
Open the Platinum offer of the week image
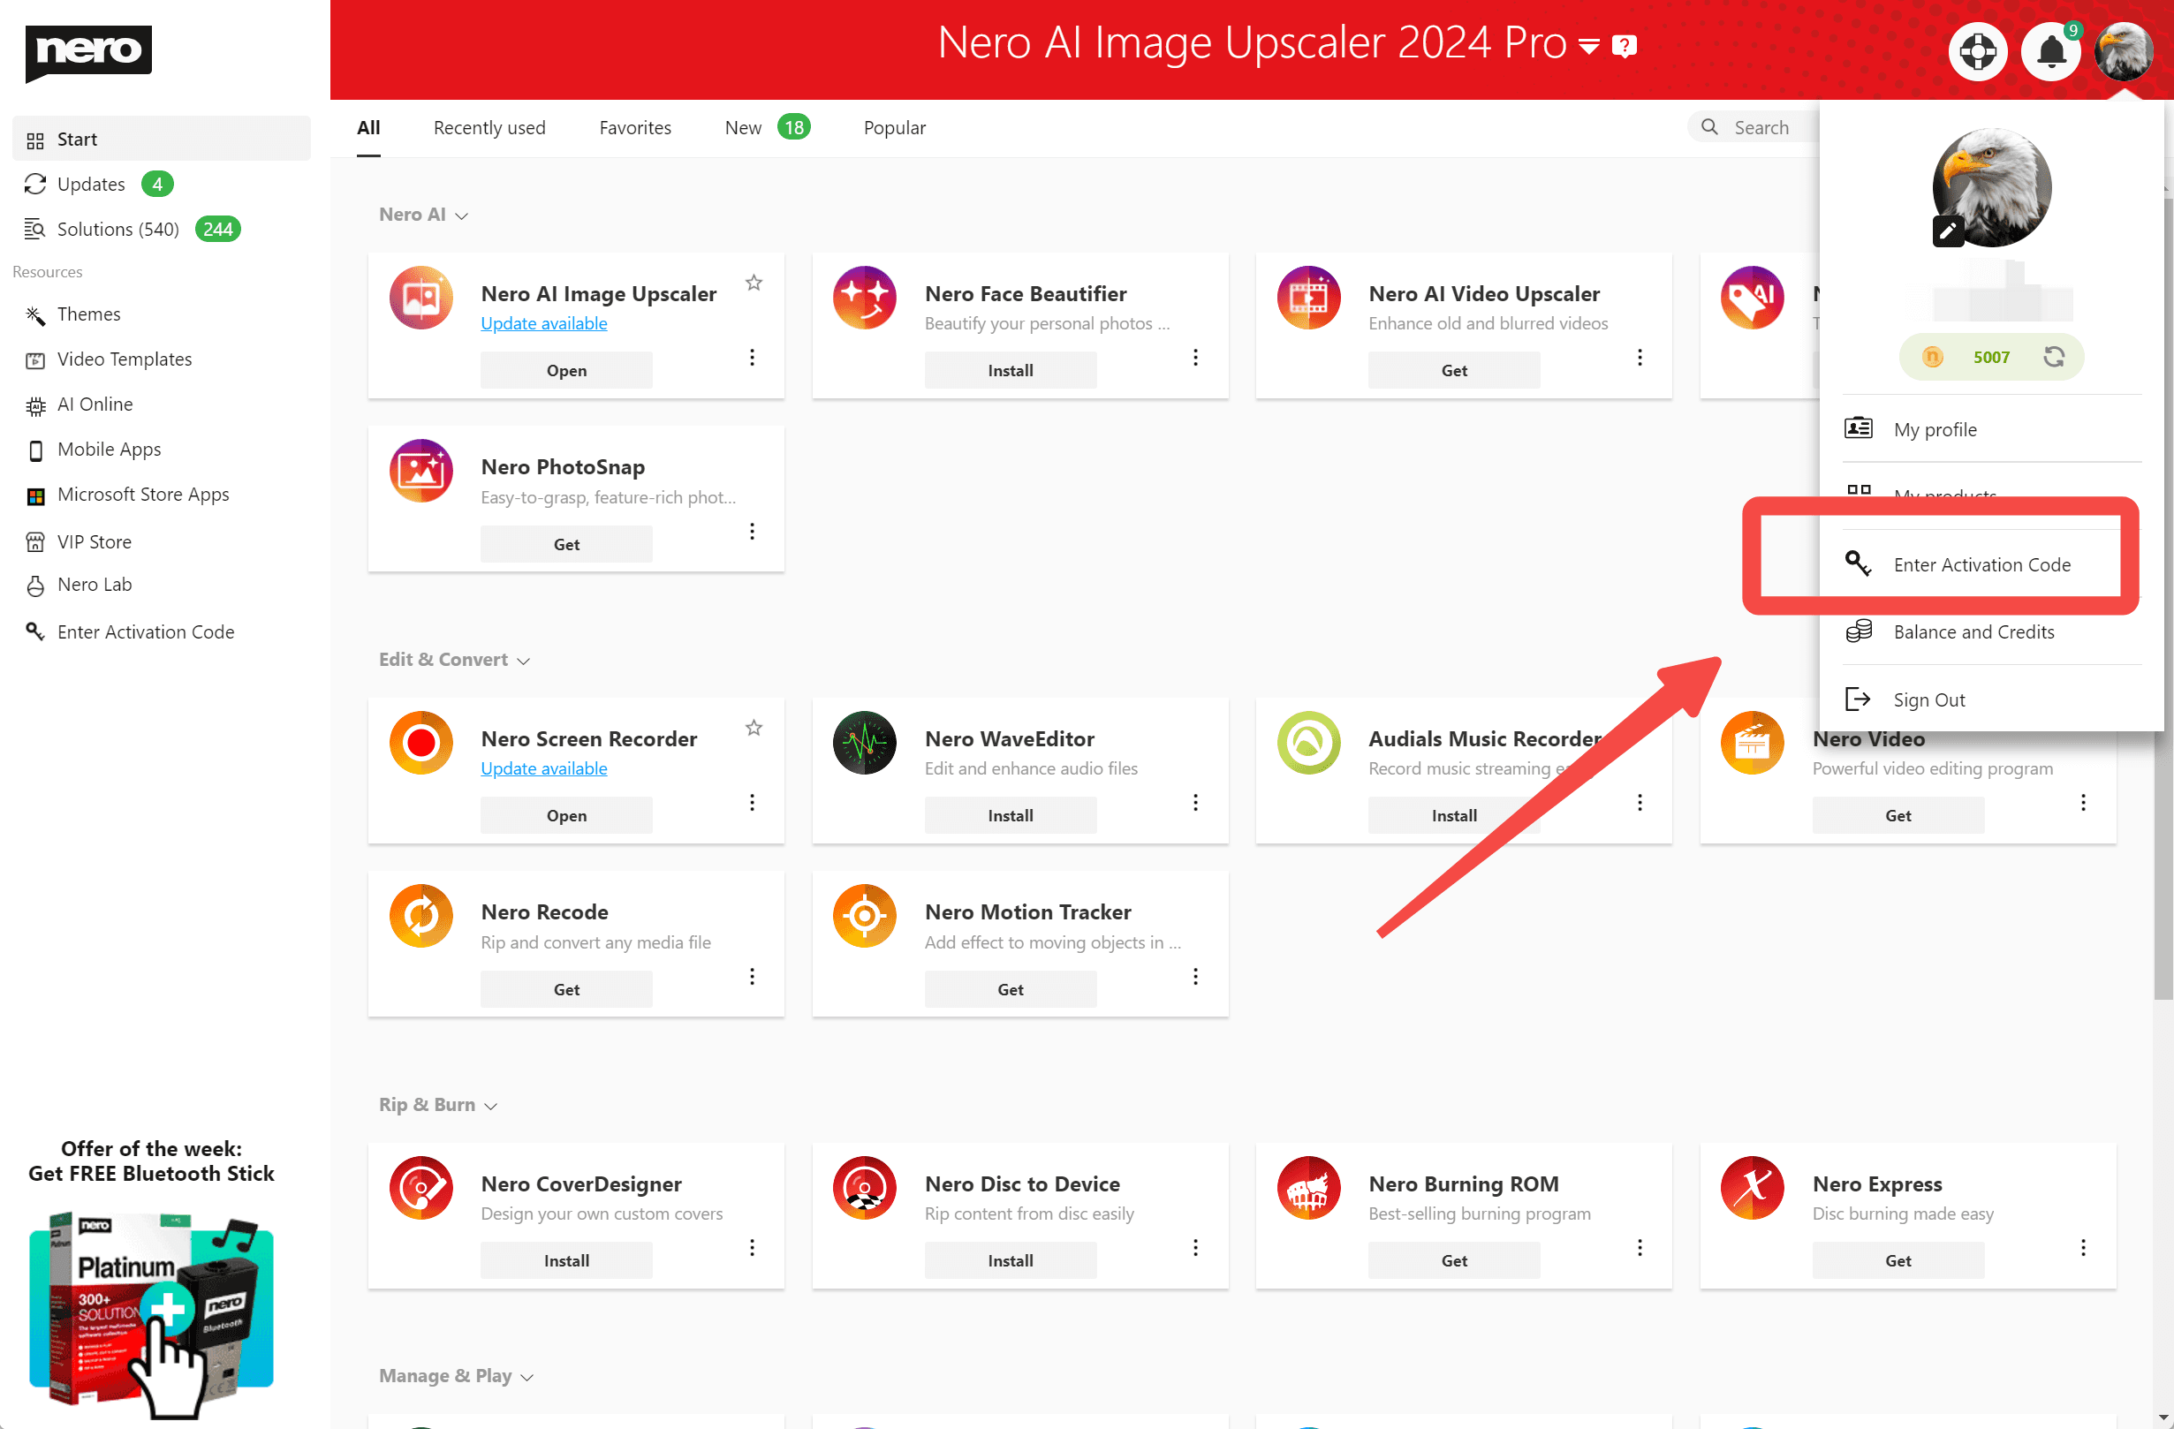pyautogui.click(x=152, y=1310)
